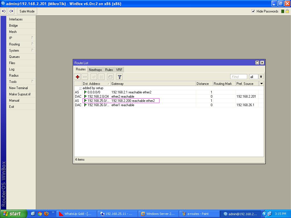Screen dimensions: 291x218
Task: Select gateway 192.168.2.200 reachable ether2
Action: [133, 101]
